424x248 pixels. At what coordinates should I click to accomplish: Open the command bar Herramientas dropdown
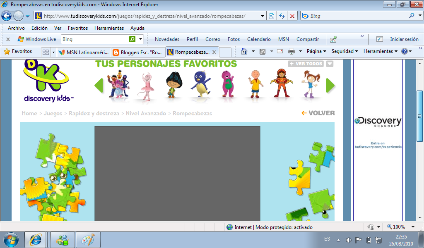click(x=381, y=51)
